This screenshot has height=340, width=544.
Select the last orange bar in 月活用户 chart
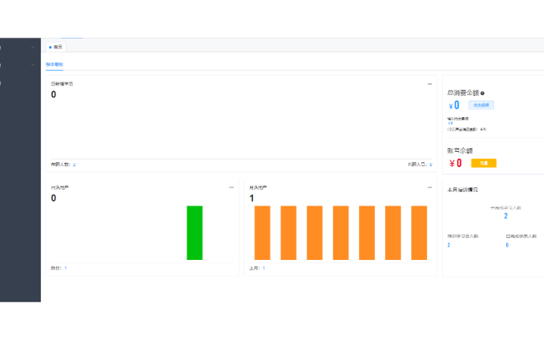419,233
